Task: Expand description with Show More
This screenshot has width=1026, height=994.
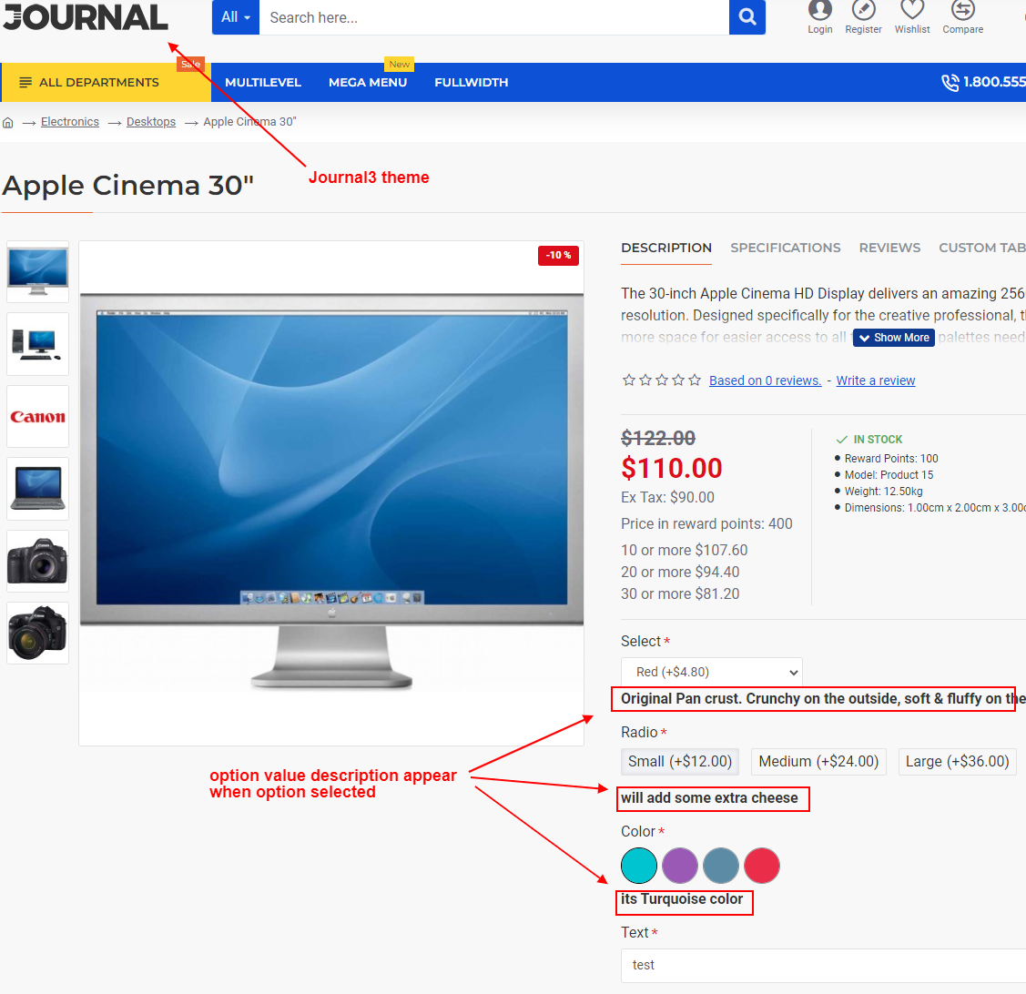Action: point(893,338)
